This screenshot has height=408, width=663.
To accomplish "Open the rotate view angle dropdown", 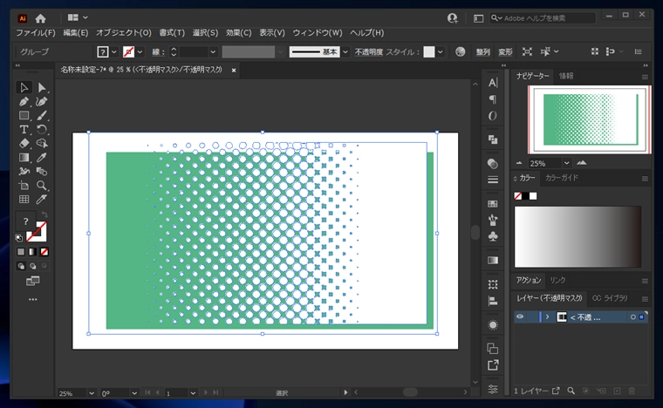I will point(134,393).
